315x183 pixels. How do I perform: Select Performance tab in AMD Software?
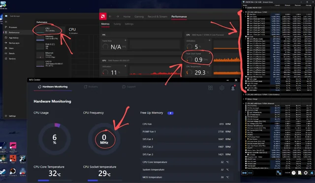pyautogui.click(x=179, y=17)
